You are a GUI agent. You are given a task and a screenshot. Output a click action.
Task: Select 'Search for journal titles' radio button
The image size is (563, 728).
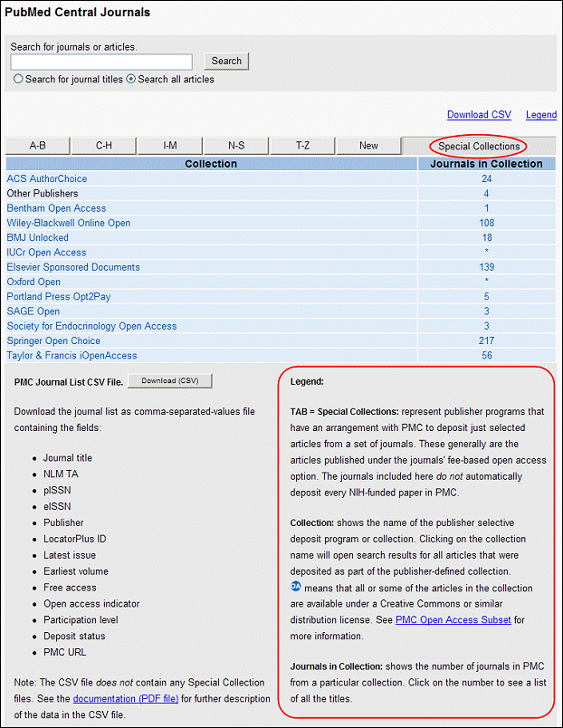click(x=18, y=79)
